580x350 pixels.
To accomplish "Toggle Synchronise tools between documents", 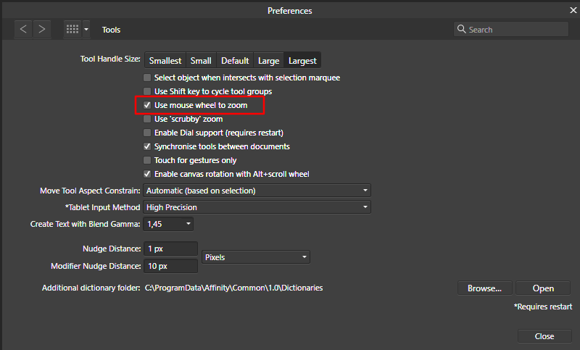I will pyautogui.click(x=147, y=146).
